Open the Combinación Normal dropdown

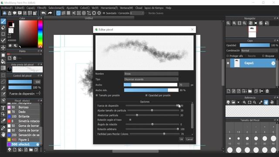[x=260, y=51]
